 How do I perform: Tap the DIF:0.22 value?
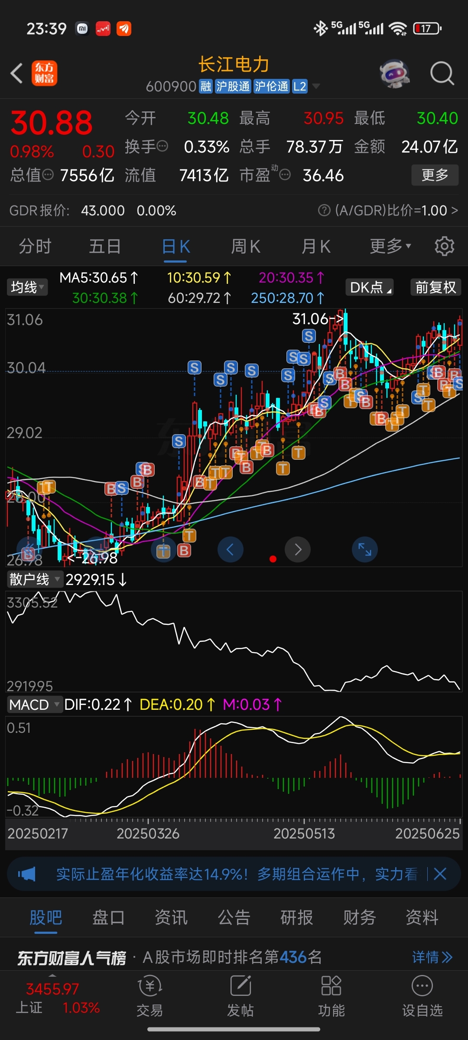(x=98, y=705)
